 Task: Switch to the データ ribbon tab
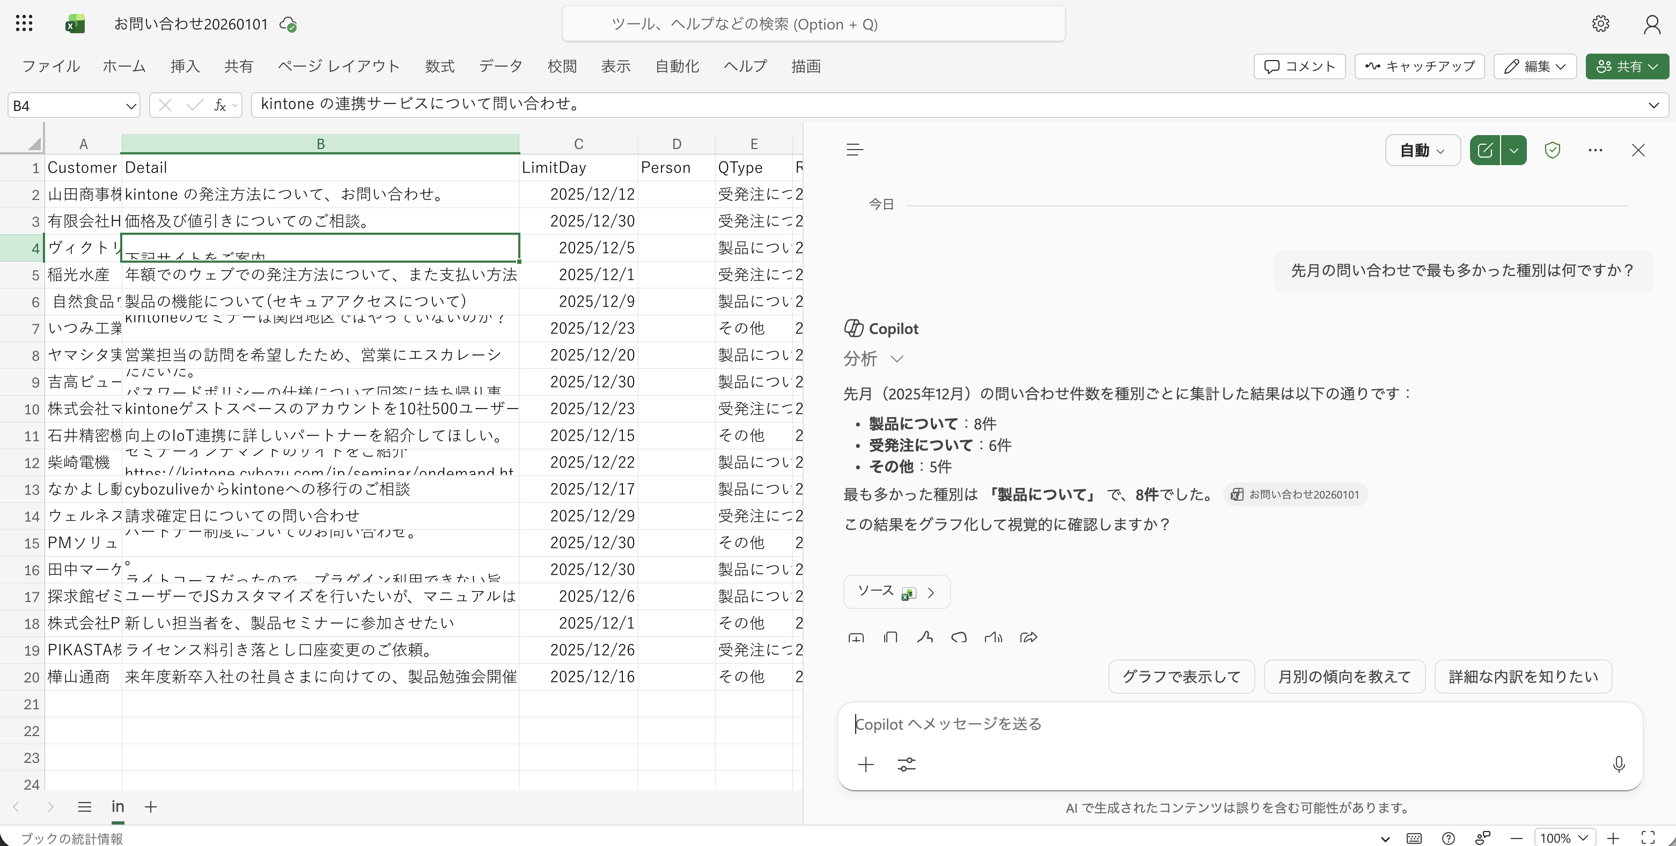click(501, 66)
